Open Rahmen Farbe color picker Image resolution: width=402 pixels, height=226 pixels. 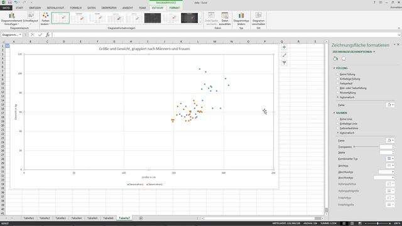(391, 141)
